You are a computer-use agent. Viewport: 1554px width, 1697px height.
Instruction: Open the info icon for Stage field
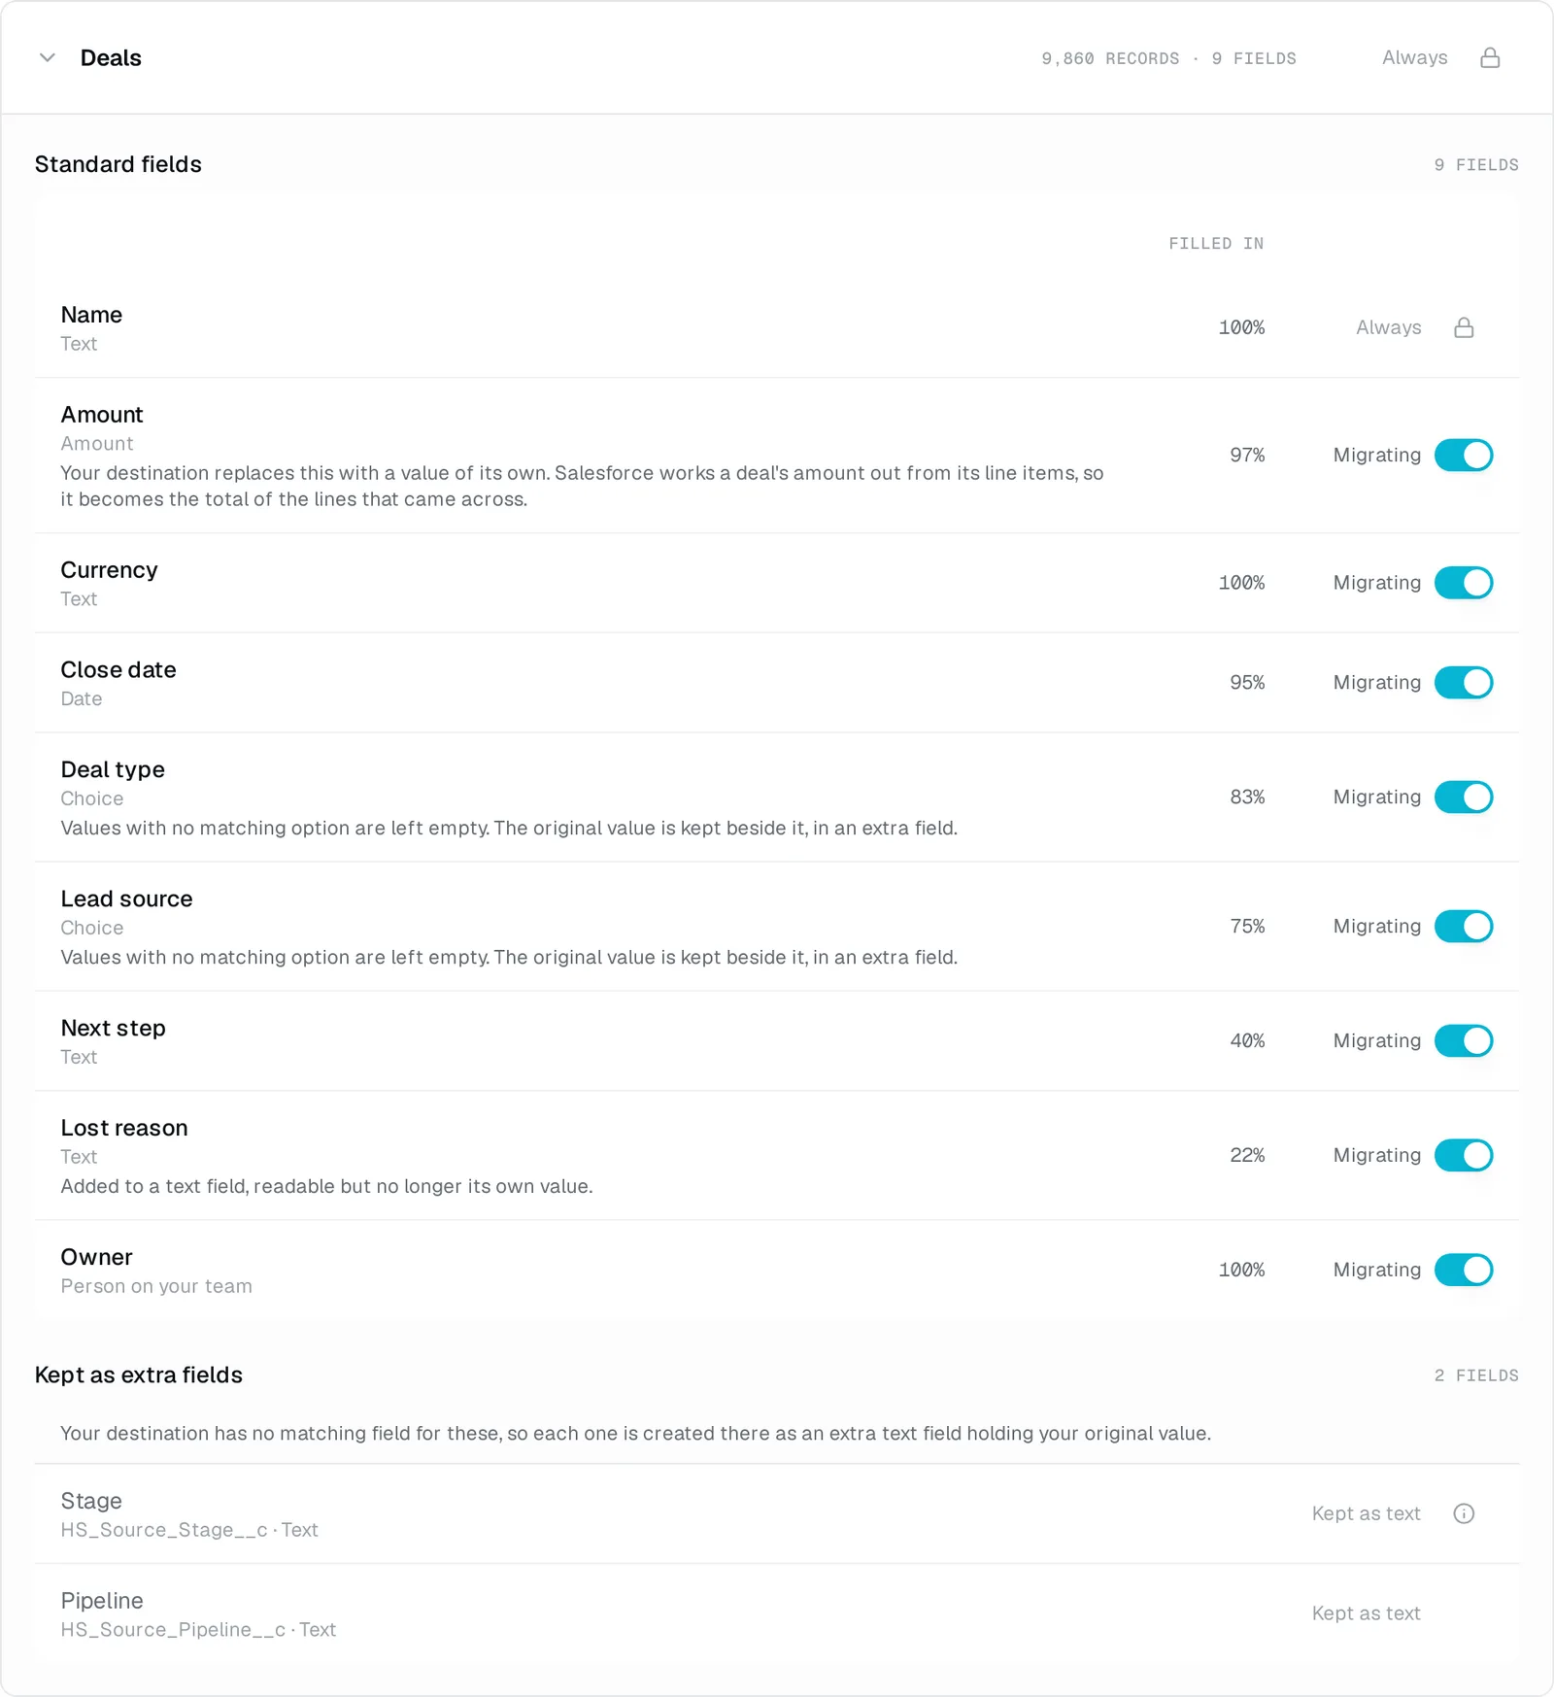point(1464,1513)
